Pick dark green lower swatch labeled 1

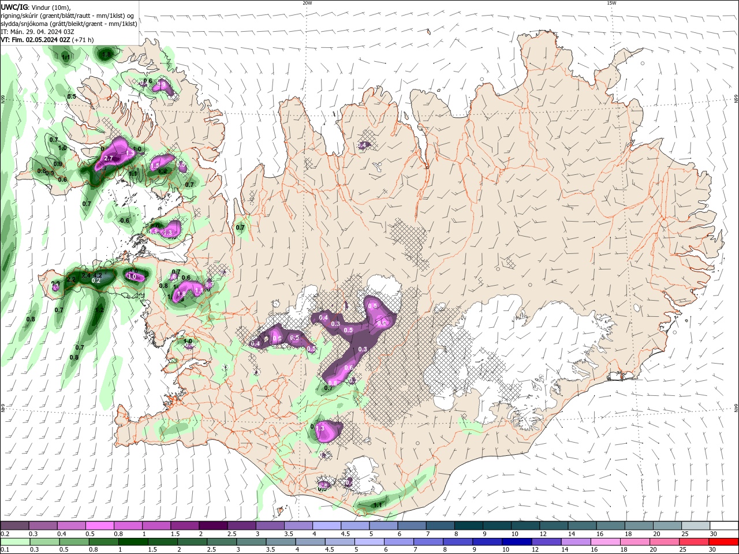(133, 542)
